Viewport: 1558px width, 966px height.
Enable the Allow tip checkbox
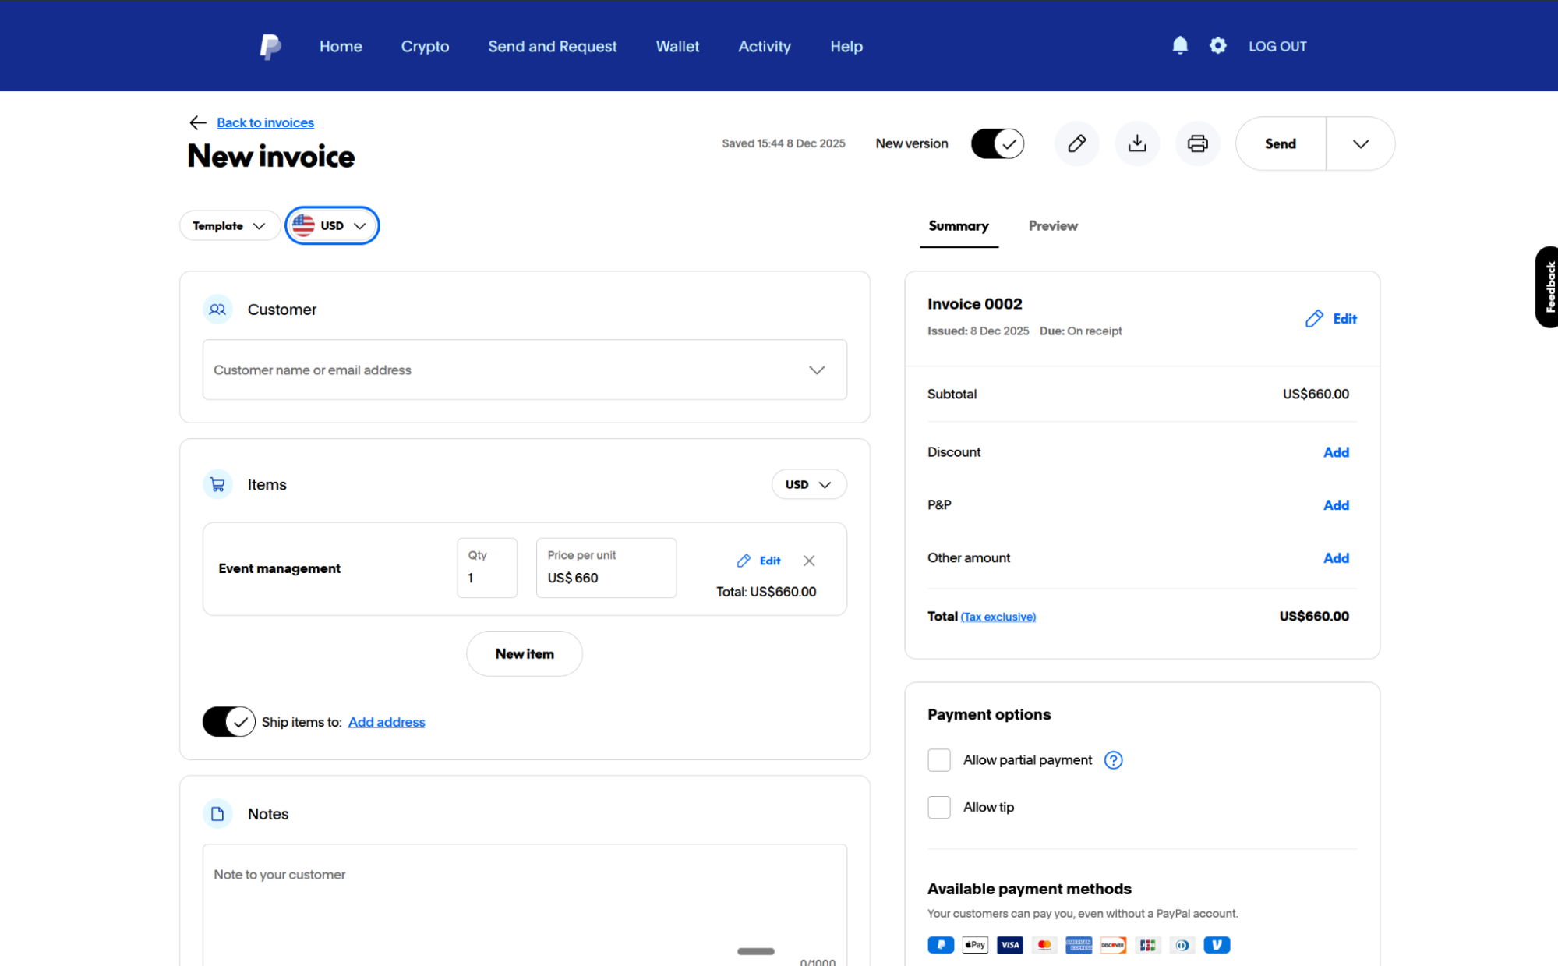[x=938, y=807]
